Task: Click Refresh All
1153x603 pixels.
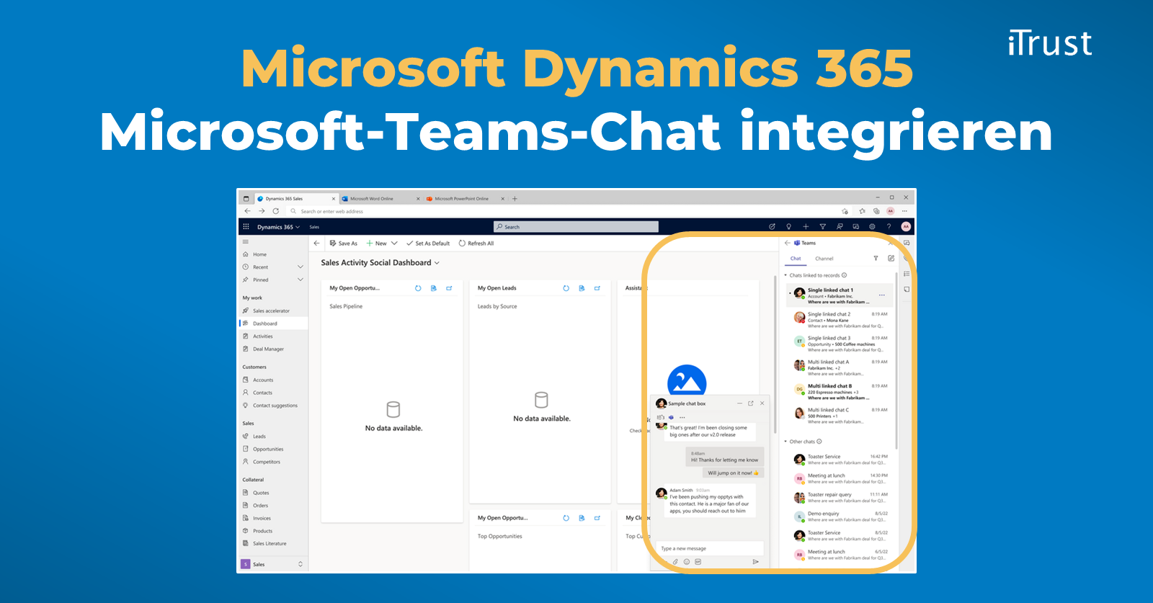Action: pos(476,244)
